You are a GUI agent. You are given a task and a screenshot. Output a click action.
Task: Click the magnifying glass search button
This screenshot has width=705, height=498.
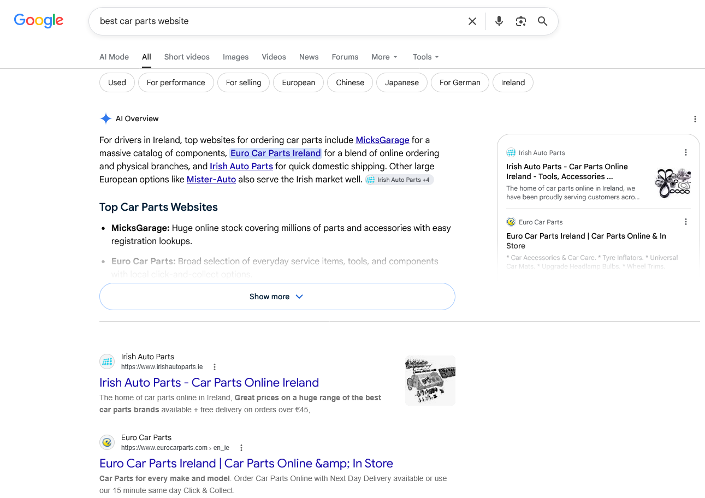click(542, 21)
